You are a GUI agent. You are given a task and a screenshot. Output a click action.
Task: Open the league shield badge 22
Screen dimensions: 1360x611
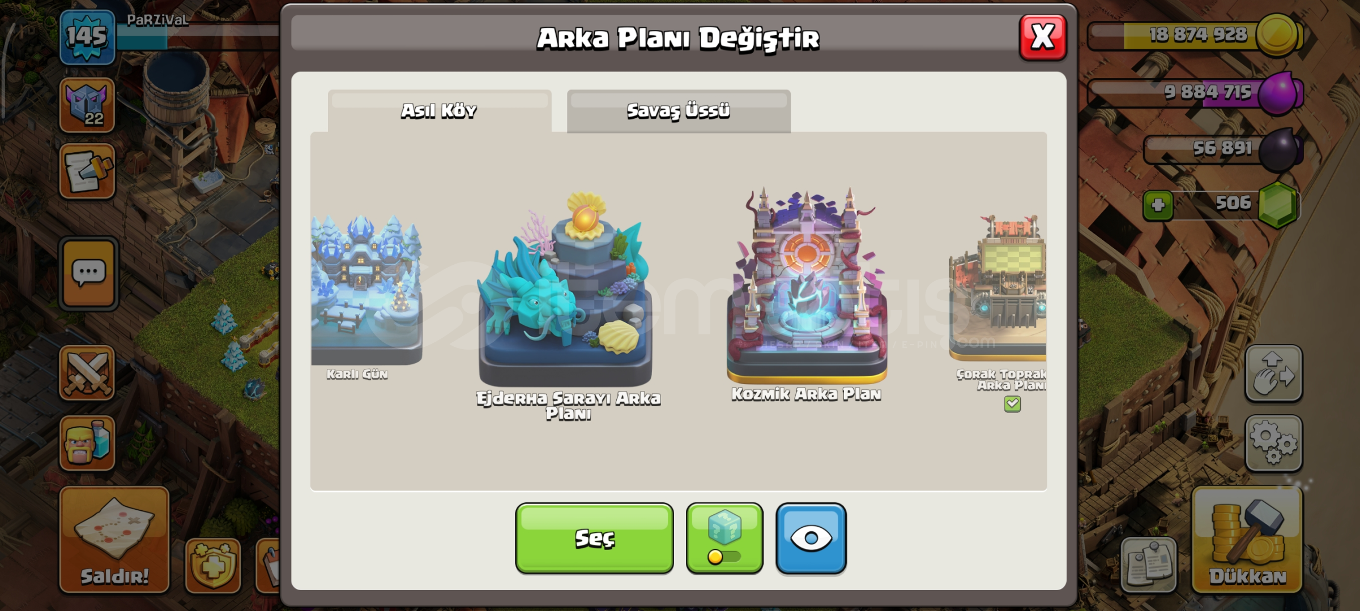click(87, 105)
